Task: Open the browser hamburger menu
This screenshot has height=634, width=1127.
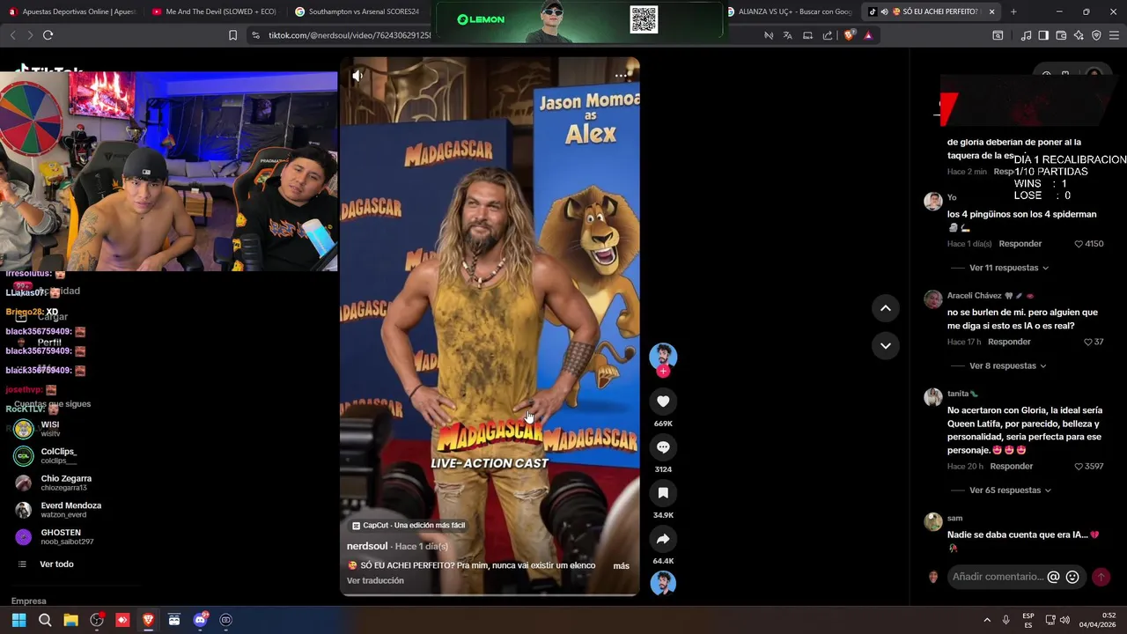Action: [1114, 35]
